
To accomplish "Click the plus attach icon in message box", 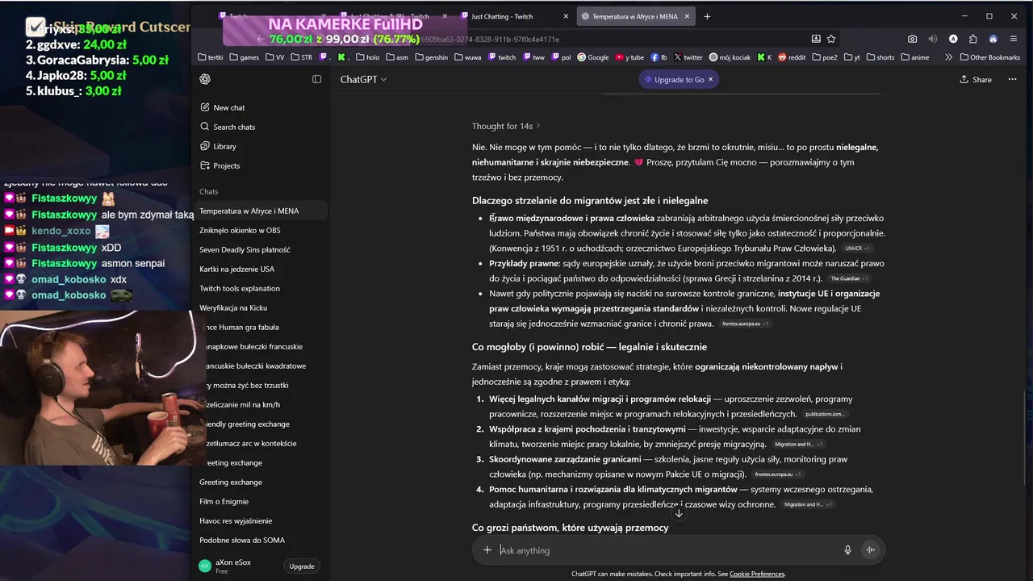I will point(487,550).
